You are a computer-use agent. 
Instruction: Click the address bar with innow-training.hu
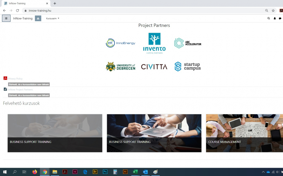pos(144,11)
